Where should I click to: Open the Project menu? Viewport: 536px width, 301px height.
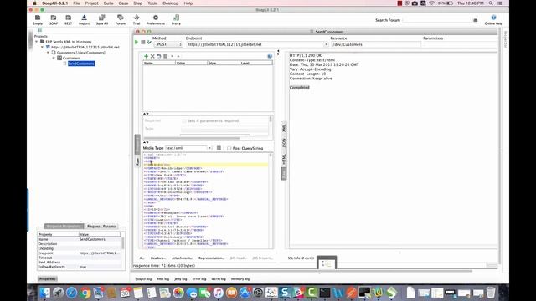click(x=91, y=3)
